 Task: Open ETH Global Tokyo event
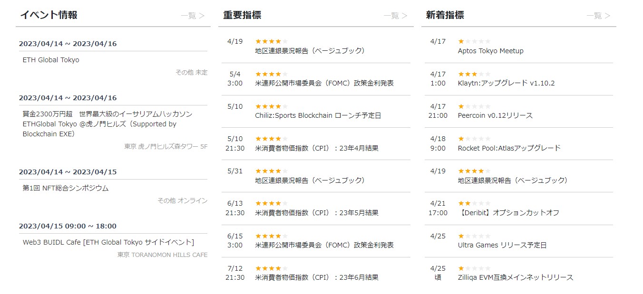click(x=51, y=60)
